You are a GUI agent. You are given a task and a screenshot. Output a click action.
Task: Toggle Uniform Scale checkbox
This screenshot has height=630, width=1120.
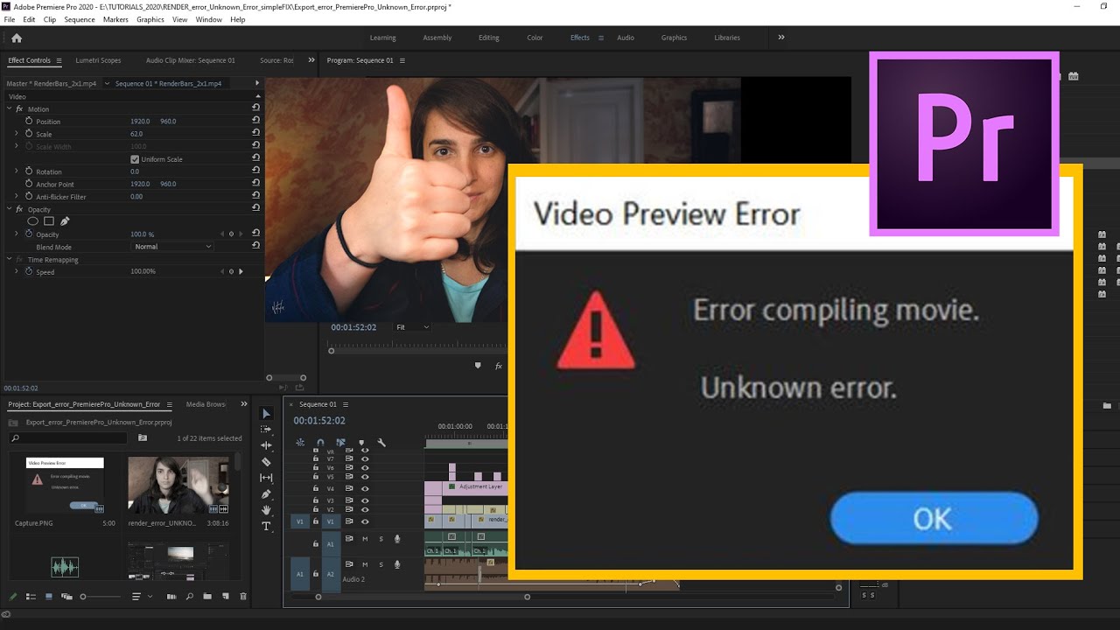point(135,159)
